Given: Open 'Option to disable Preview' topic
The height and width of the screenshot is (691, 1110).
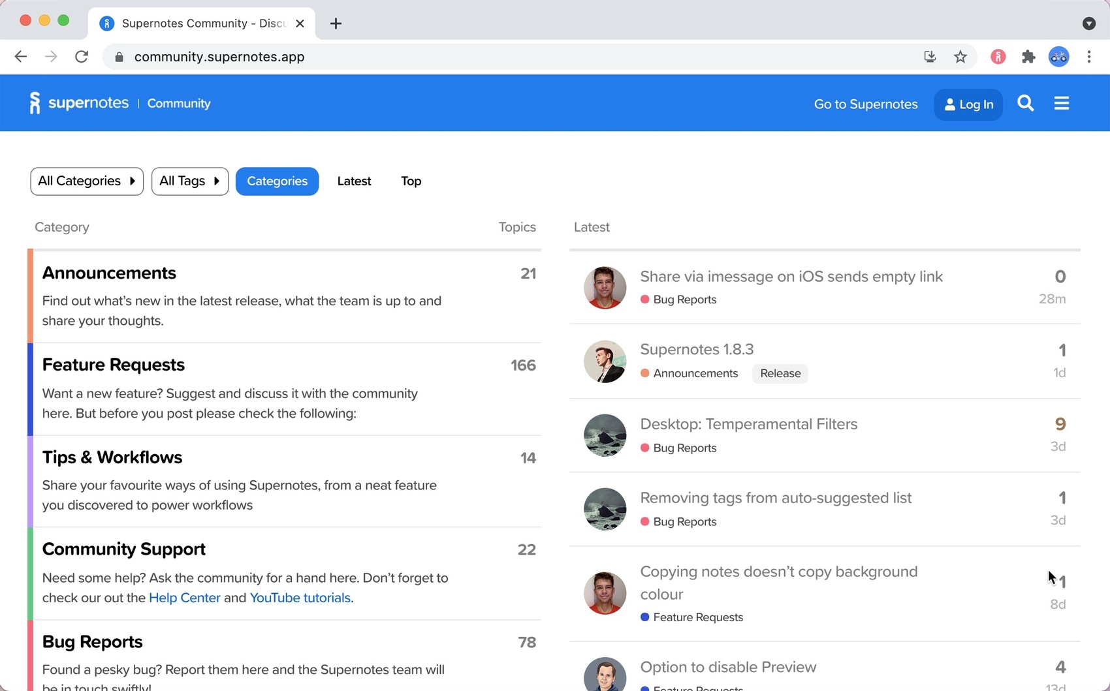Looking at the screenshot, I should pos(728,667).
